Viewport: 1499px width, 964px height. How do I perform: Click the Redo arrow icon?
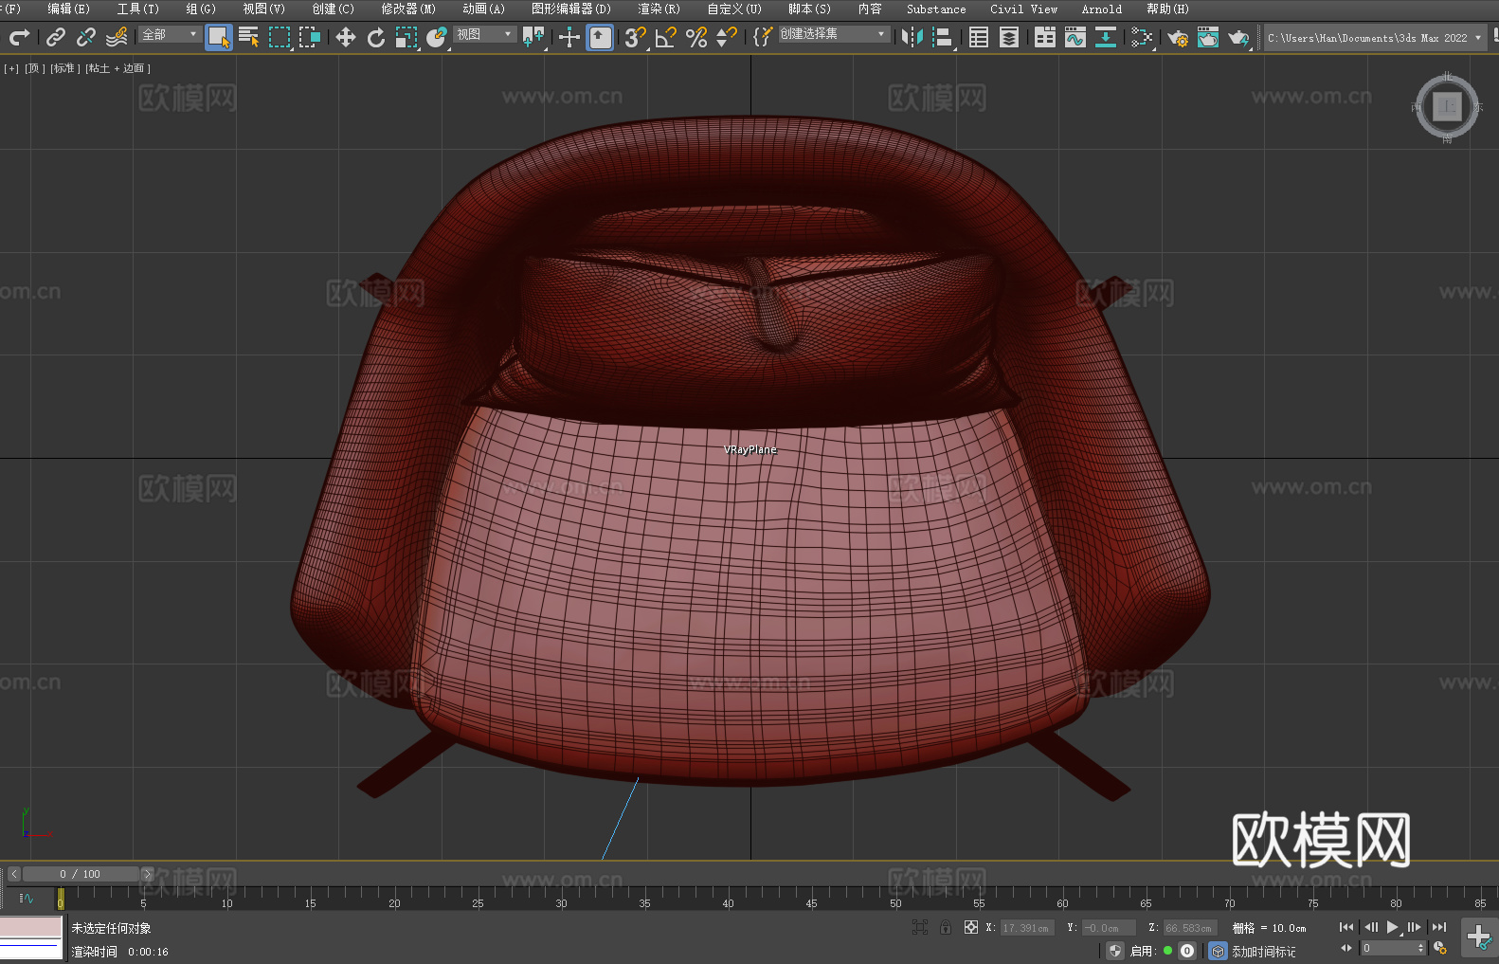[x=19, y=37]
